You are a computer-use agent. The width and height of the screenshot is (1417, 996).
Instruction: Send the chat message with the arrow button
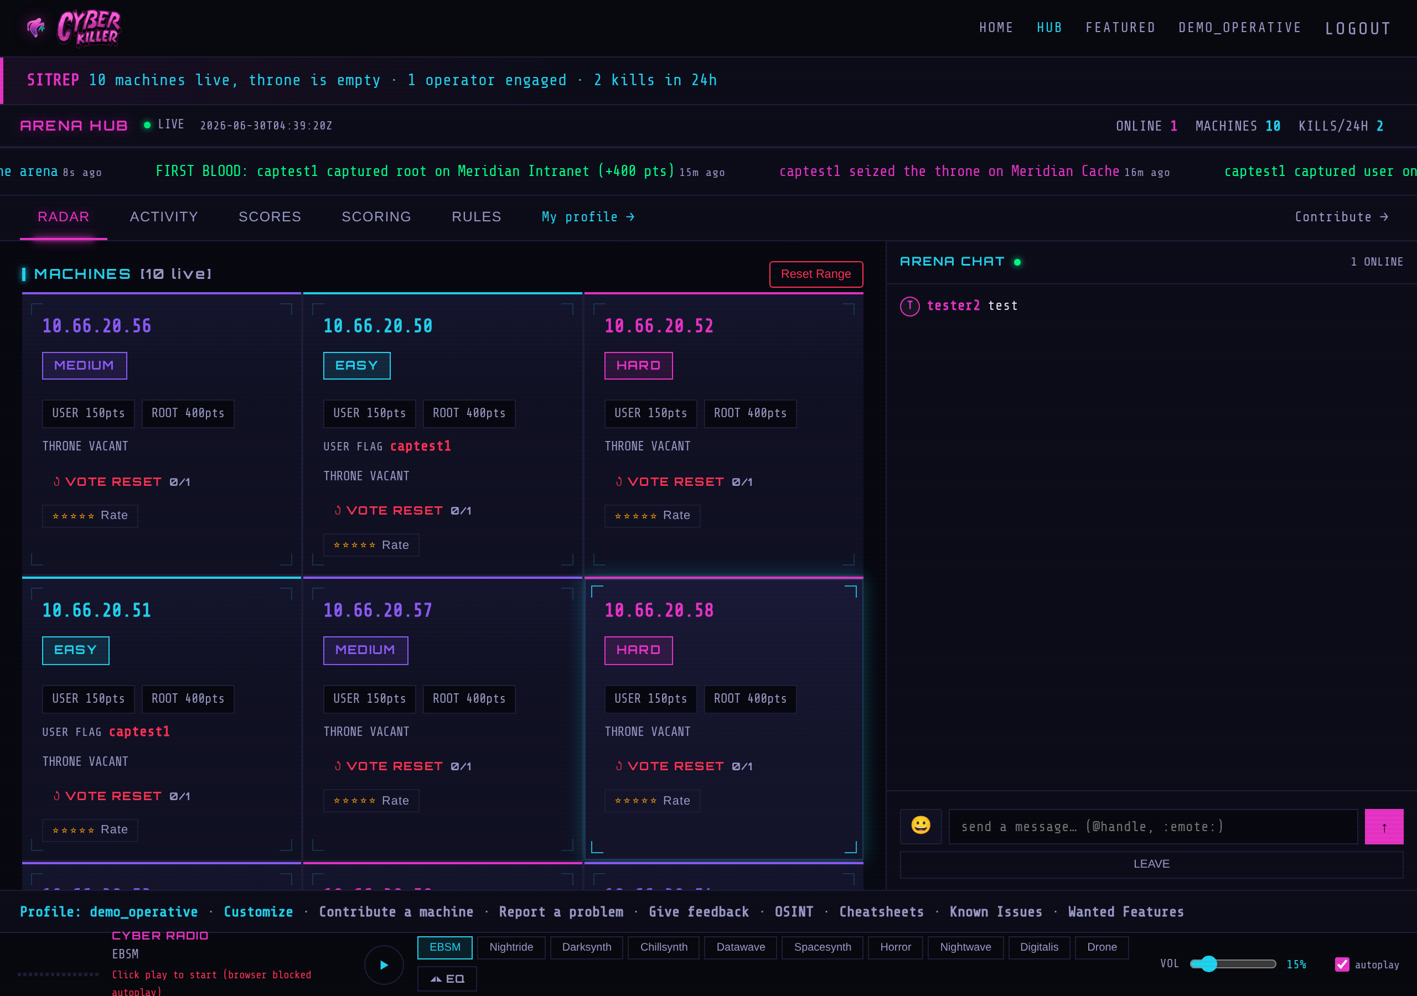[x=1384, y=826]
